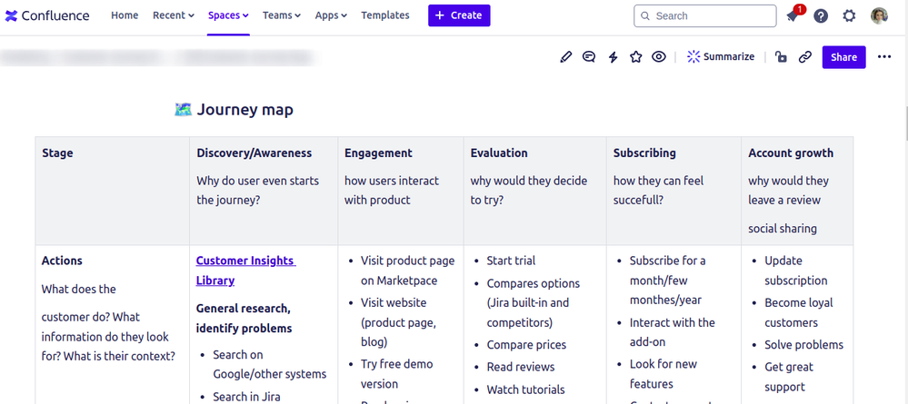Expand the Spaces dropdown menu
The width and height of the screenshot is (908, 404).
[x=228, y=15]
